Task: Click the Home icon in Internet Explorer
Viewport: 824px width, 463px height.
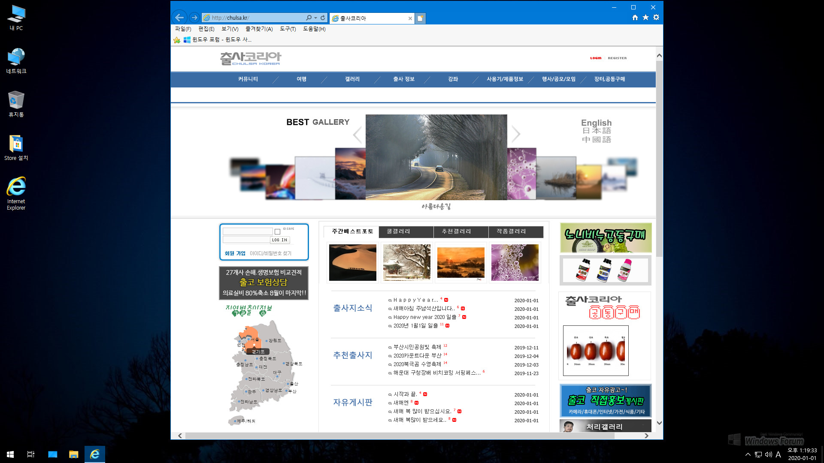Action: [635, 18]
